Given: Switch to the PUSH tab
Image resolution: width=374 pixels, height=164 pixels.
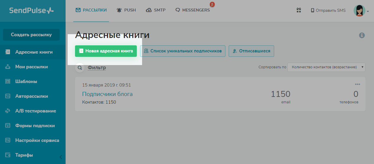Looking at the screenshot, I should (x=126, y=10).
